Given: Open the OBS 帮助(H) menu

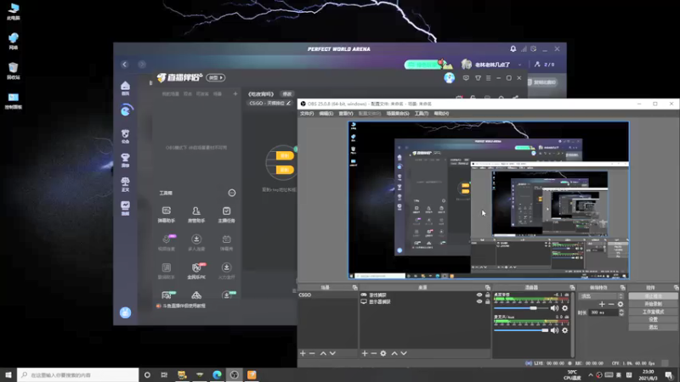Looking at the screenshot, I should tap(441, 114).
